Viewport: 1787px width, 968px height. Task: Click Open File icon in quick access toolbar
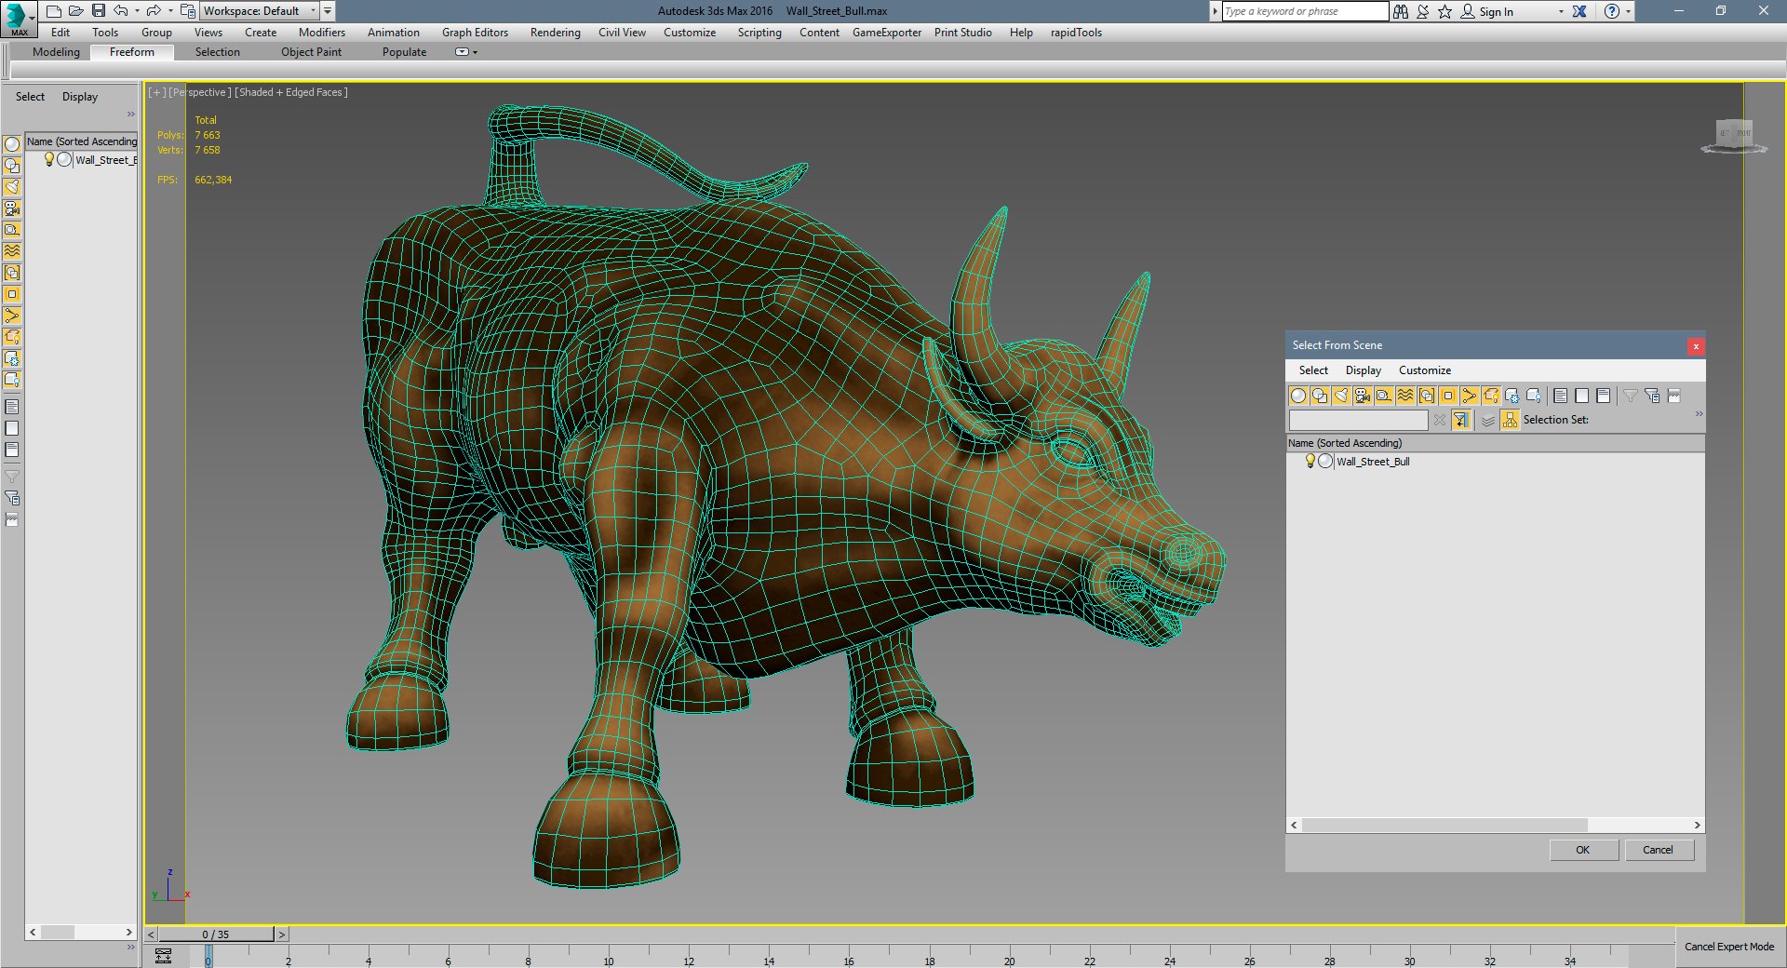tap(76, 11)
